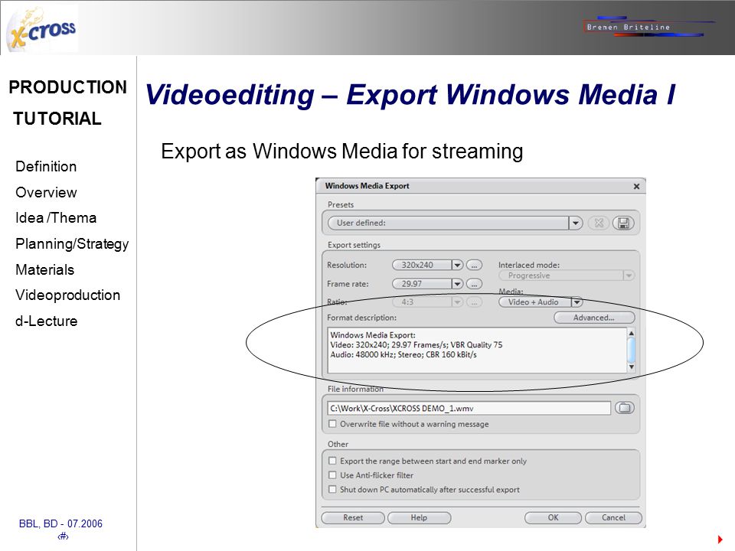Image resolution: width=735 pixels, height=551 pixels.
Task: Click the Help button
Action: pyautogui.click(x=419, y=518)
